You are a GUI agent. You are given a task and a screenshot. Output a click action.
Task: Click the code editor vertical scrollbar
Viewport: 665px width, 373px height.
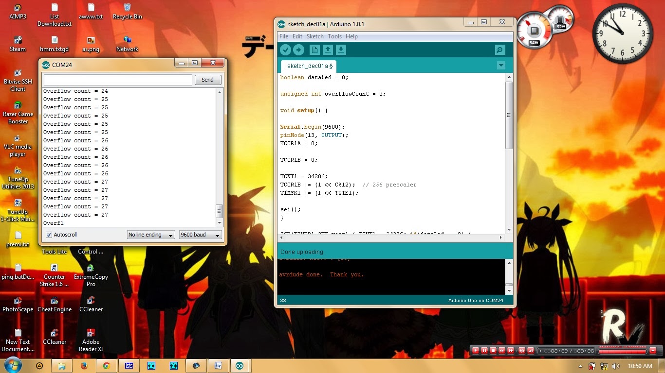point(509,153)
